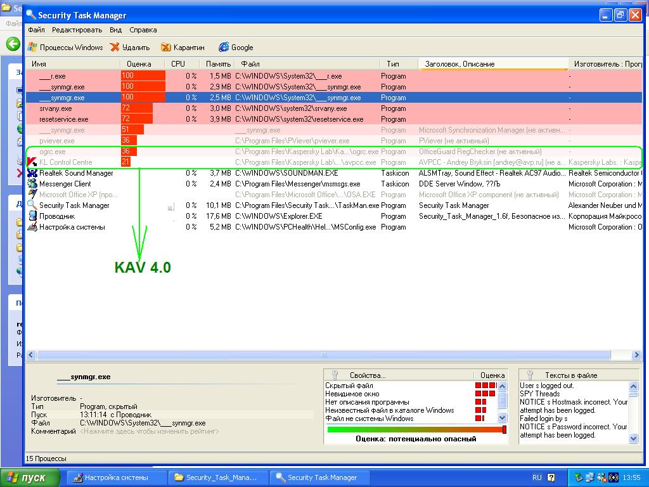Click the Security Task Manager magnifier icon in list
This screenshot has width=649, height=487.
(x=32, y=205)
